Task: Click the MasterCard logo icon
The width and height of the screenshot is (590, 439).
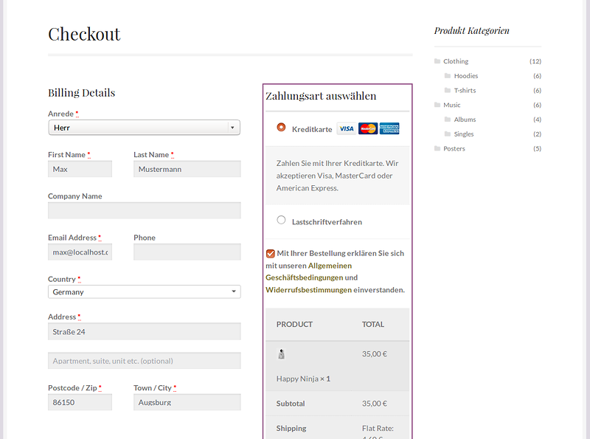Action: 367,128
